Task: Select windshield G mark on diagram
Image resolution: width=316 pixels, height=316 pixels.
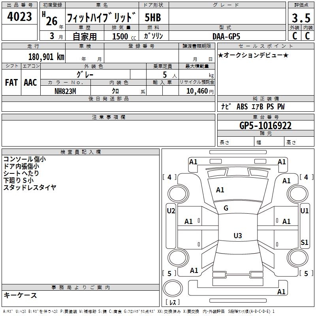Action: 226,208
